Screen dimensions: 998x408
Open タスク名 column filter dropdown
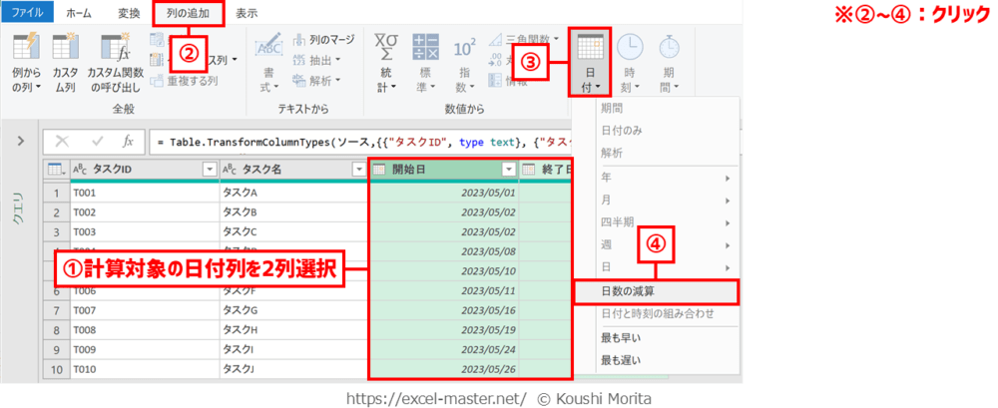[x=357, y=169]
